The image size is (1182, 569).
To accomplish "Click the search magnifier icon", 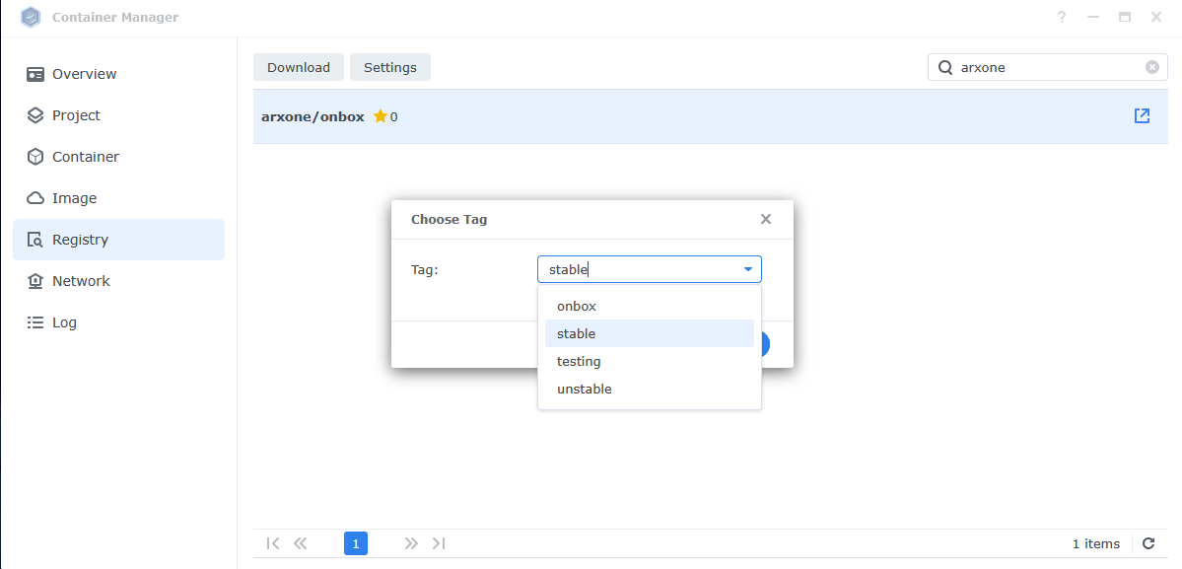I will [x=945, y=67].
